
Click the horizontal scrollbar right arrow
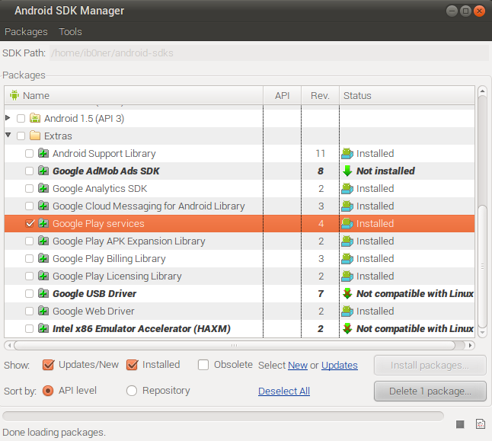tap(470, 345)
